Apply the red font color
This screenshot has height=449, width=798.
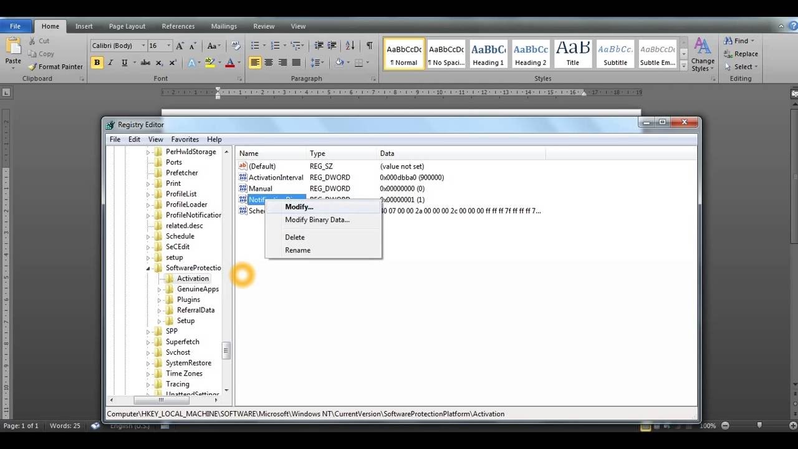coord(230,62)
